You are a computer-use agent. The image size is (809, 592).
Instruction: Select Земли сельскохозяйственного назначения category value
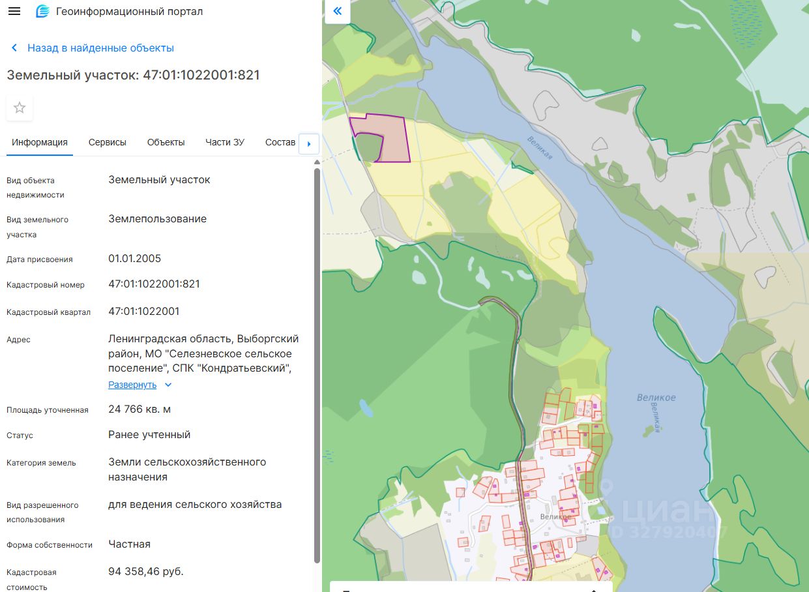(x=187, y=469)
